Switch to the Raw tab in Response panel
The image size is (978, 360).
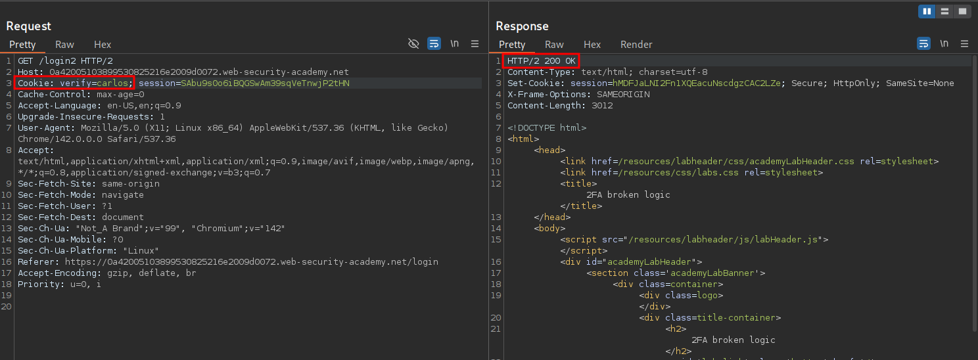(554, 45)
